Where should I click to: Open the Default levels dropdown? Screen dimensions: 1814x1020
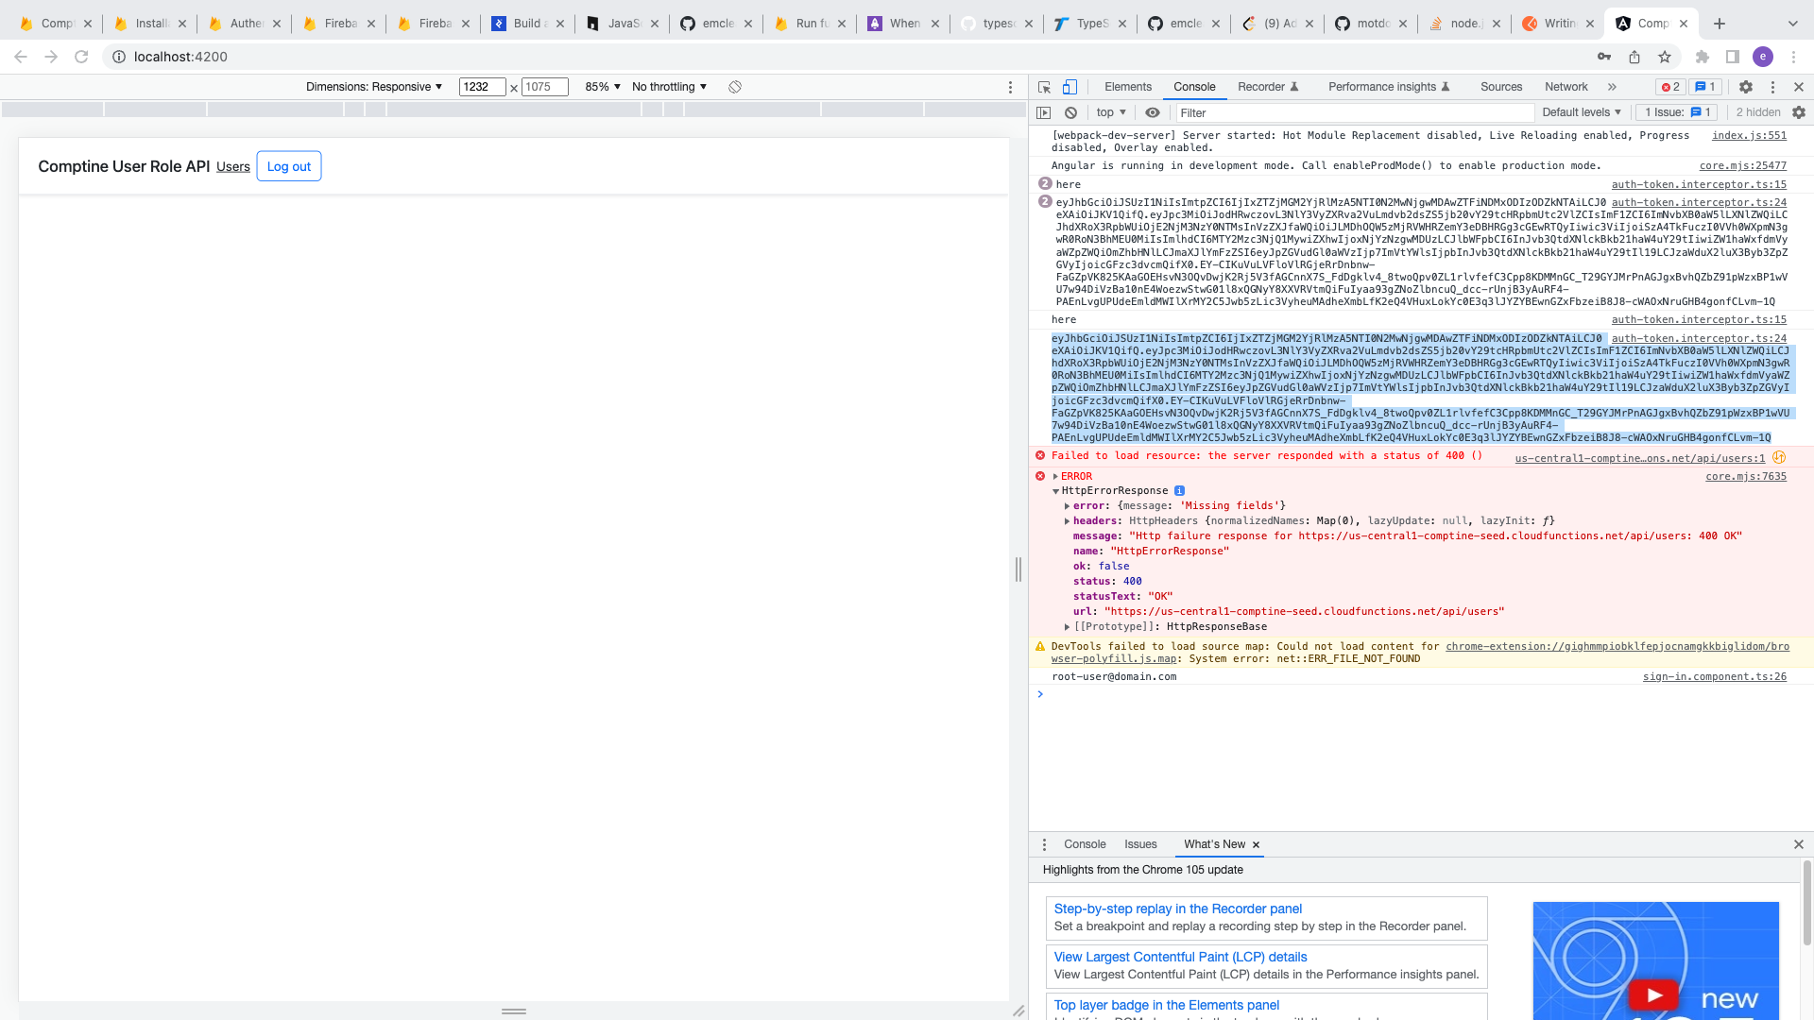click(1581, 112)
